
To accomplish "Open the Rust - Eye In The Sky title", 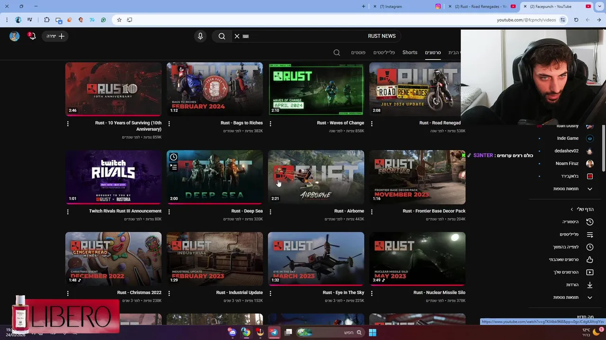I will (x=343, y=292).
